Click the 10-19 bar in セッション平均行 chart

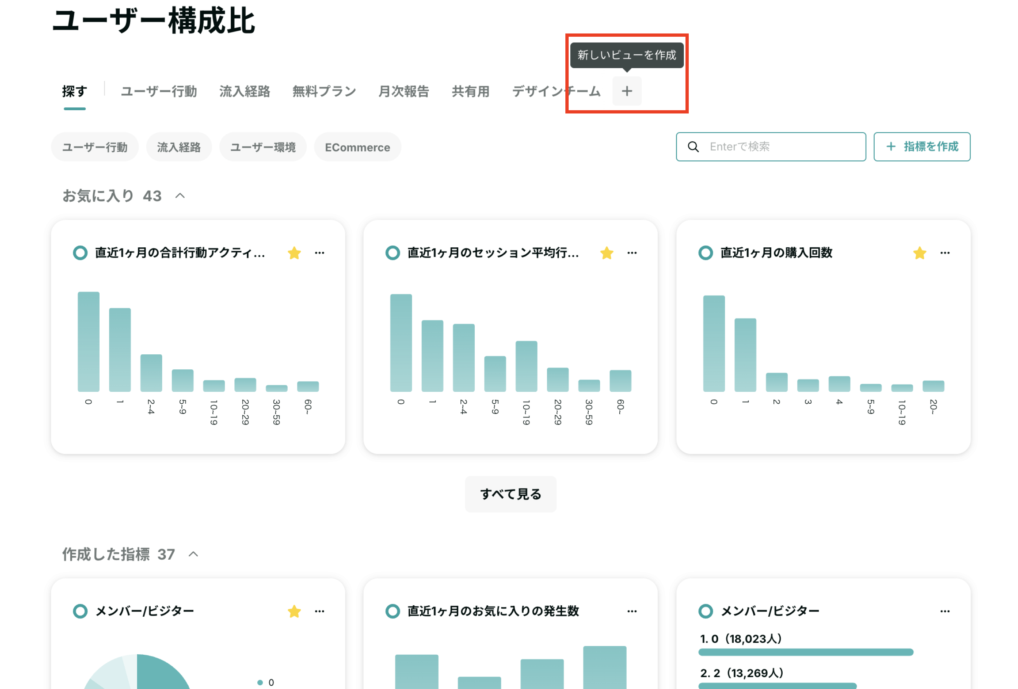(527, 367)
